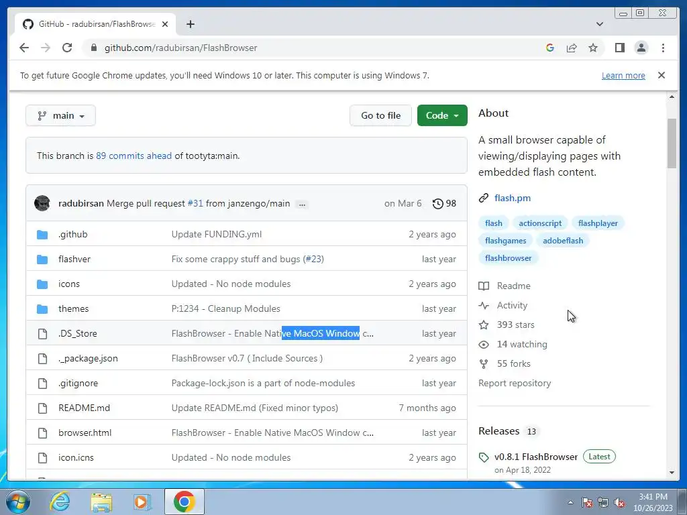Open Learn more about Chrome updates
The image size is (687, 515).
(623, 75)
